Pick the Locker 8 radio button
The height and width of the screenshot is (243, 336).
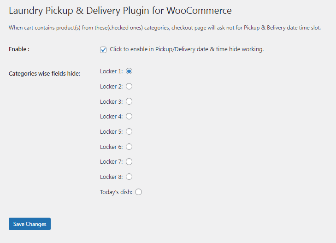pos(129,177)
